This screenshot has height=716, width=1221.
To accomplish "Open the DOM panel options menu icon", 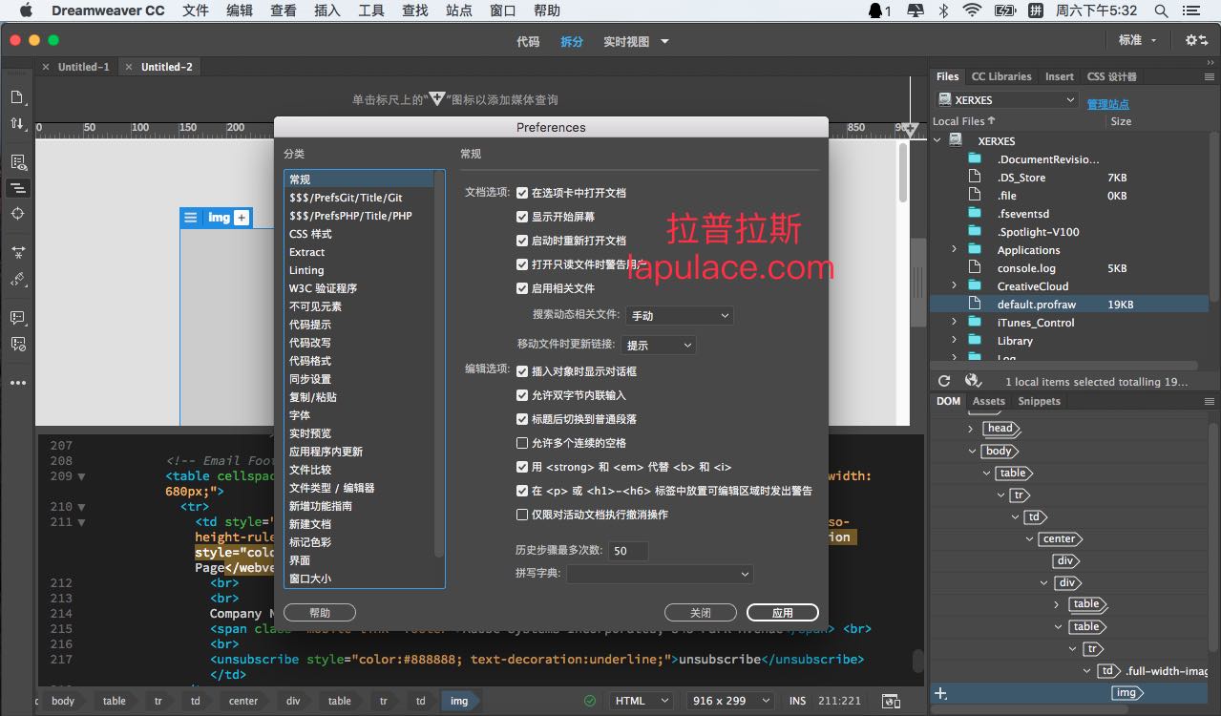I will point(1210,401).
